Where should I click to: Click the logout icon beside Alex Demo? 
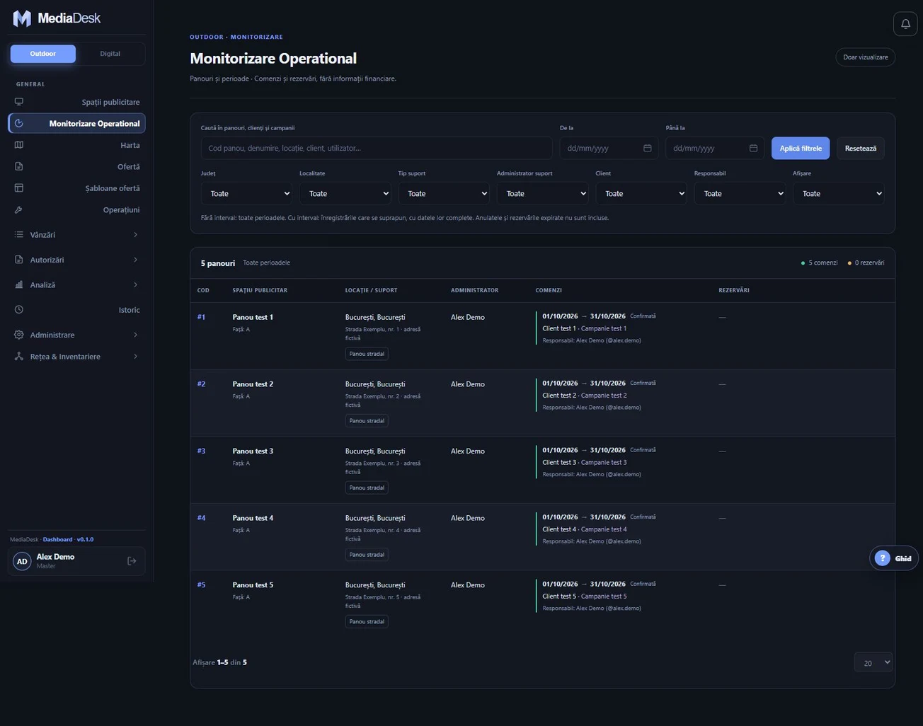[x=132, y=561]
